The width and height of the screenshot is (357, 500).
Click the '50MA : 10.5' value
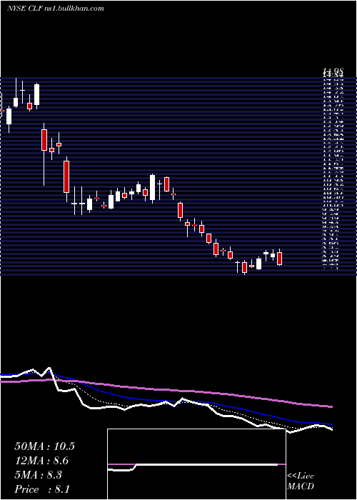coord(44,446)
